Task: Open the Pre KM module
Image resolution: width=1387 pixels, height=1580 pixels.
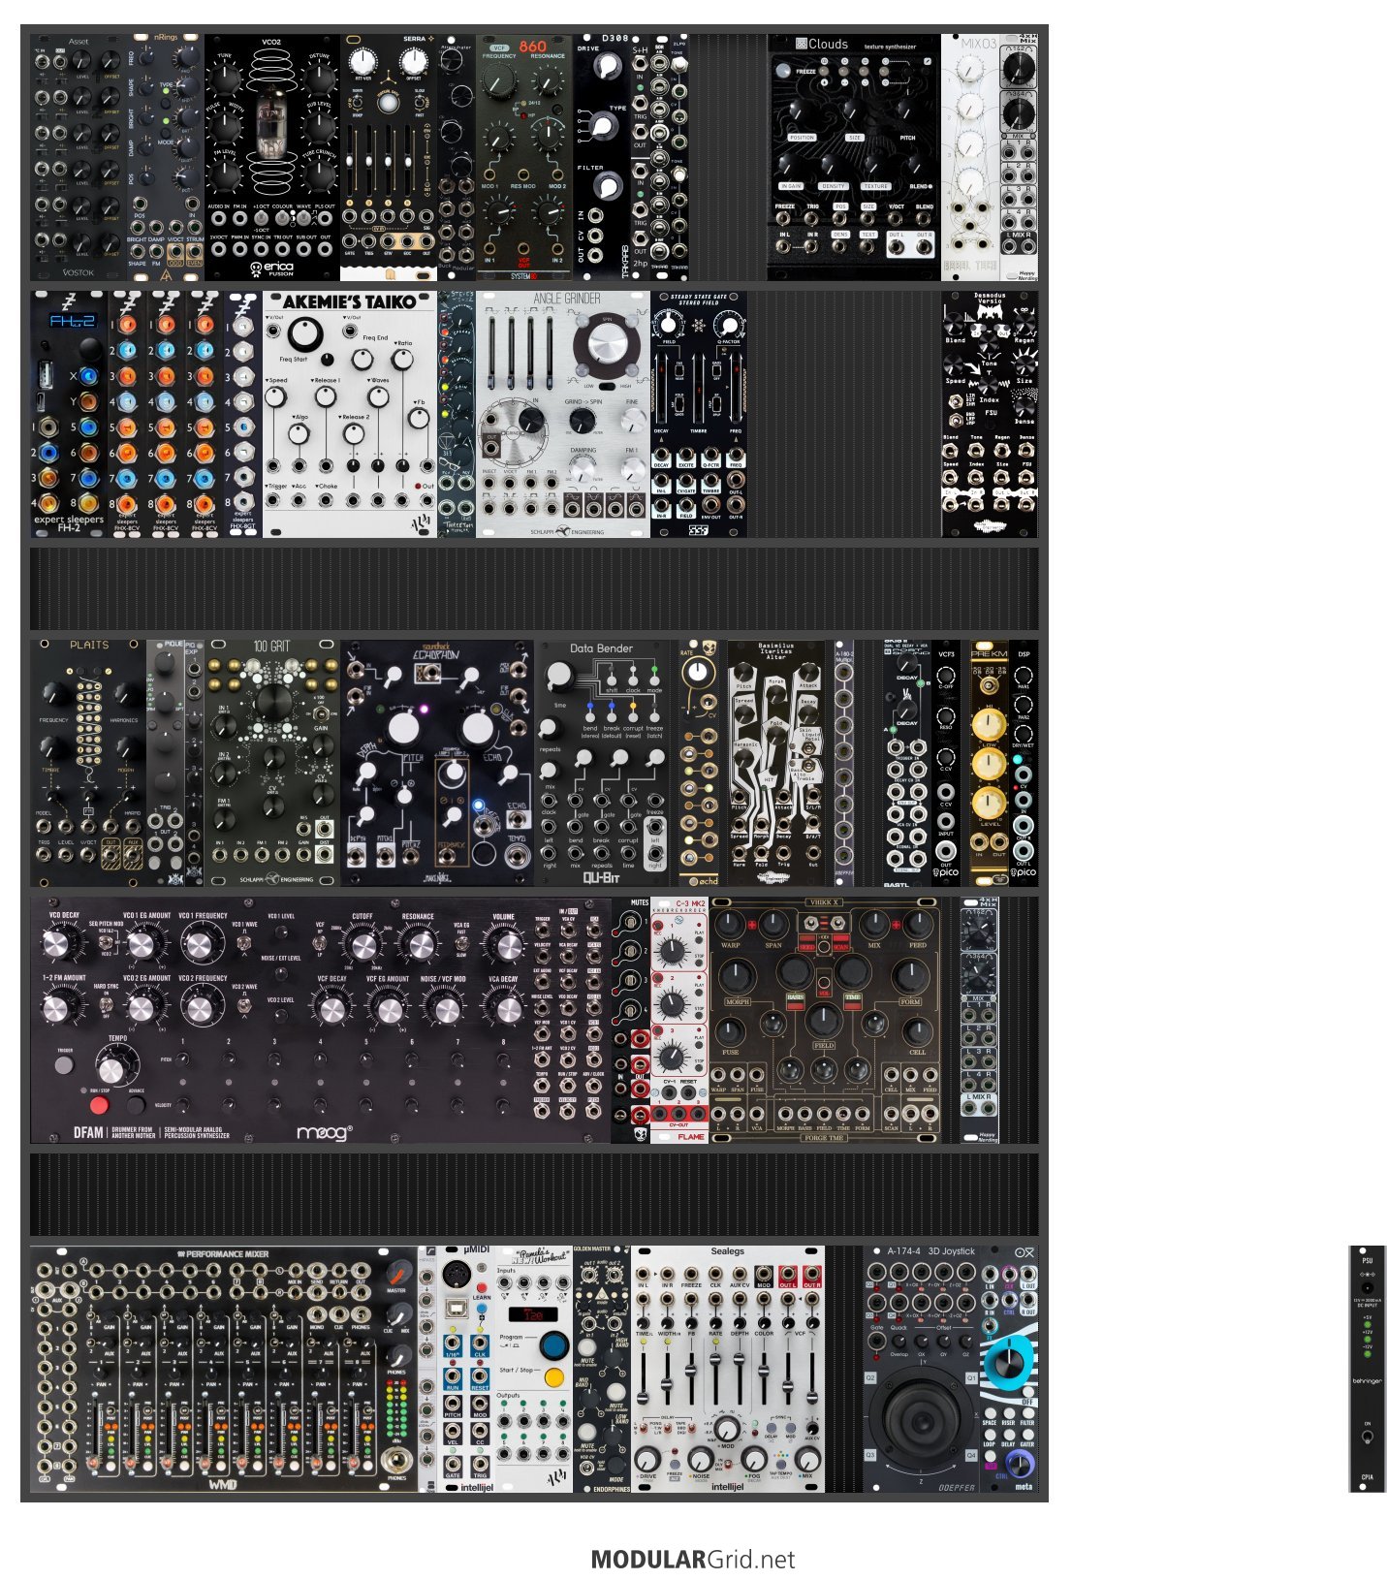Action: [x=990, y=763]
